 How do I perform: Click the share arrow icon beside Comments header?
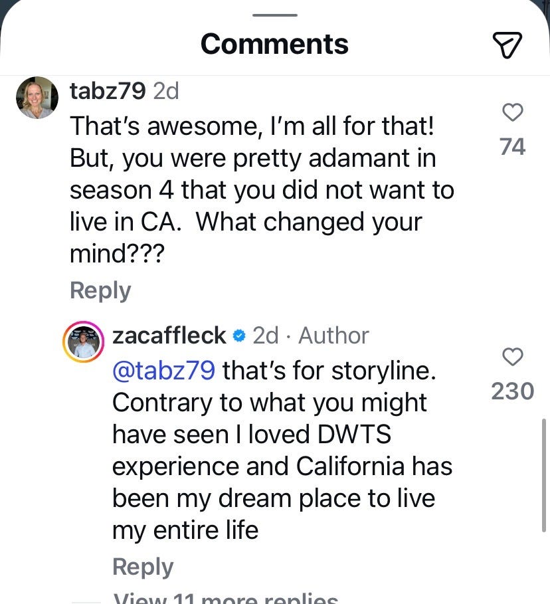click(x=508, y=45)
